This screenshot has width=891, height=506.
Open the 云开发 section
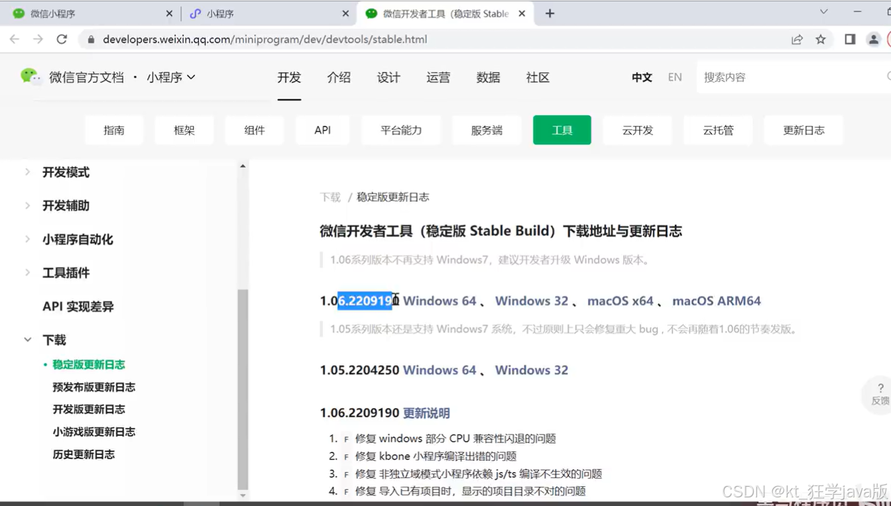[638, 130]
